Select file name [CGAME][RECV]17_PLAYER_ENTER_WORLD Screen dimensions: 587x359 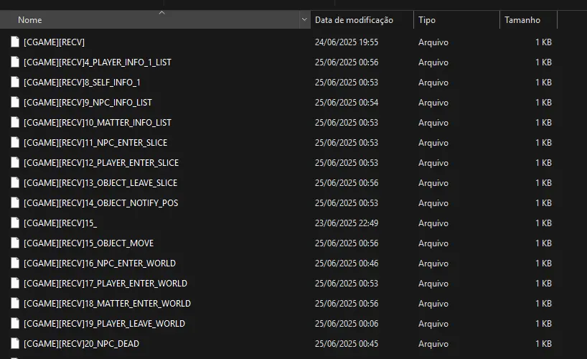(105, 284)
